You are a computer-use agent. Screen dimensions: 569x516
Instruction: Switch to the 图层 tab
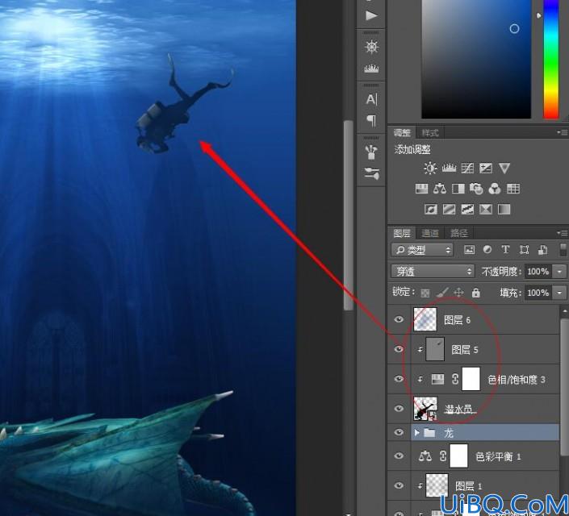pos(402,233)
